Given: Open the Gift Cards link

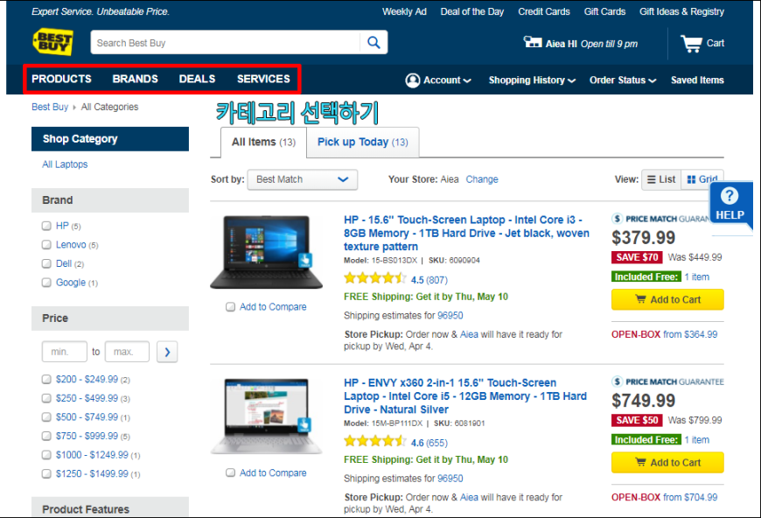Looking at the screenshot, I should click(604, 11).
